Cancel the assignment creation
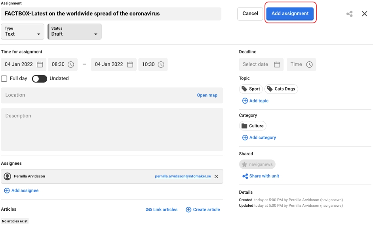This screenshot has width=373, height=232. click(x=250, y=13)
